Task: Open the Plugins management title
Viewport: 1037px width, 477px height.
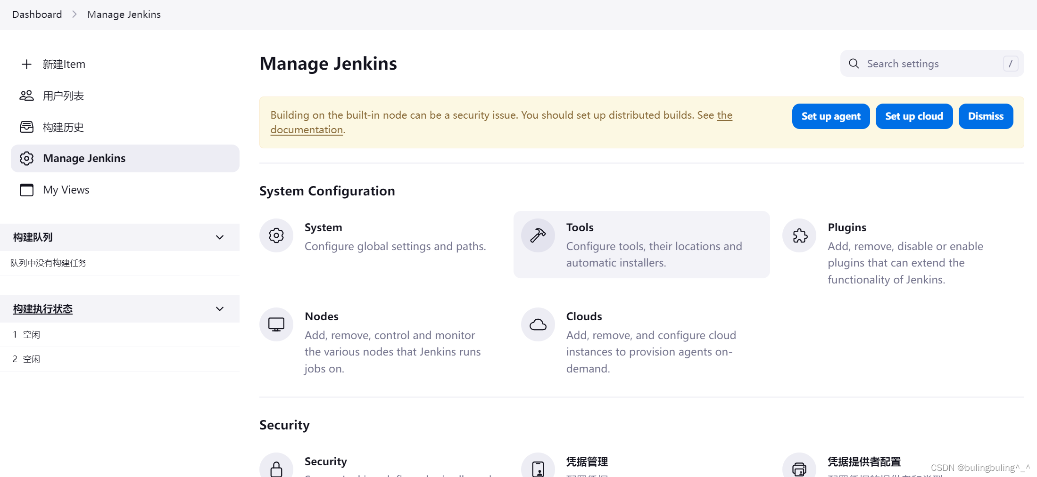Action: tap(847, 227)
